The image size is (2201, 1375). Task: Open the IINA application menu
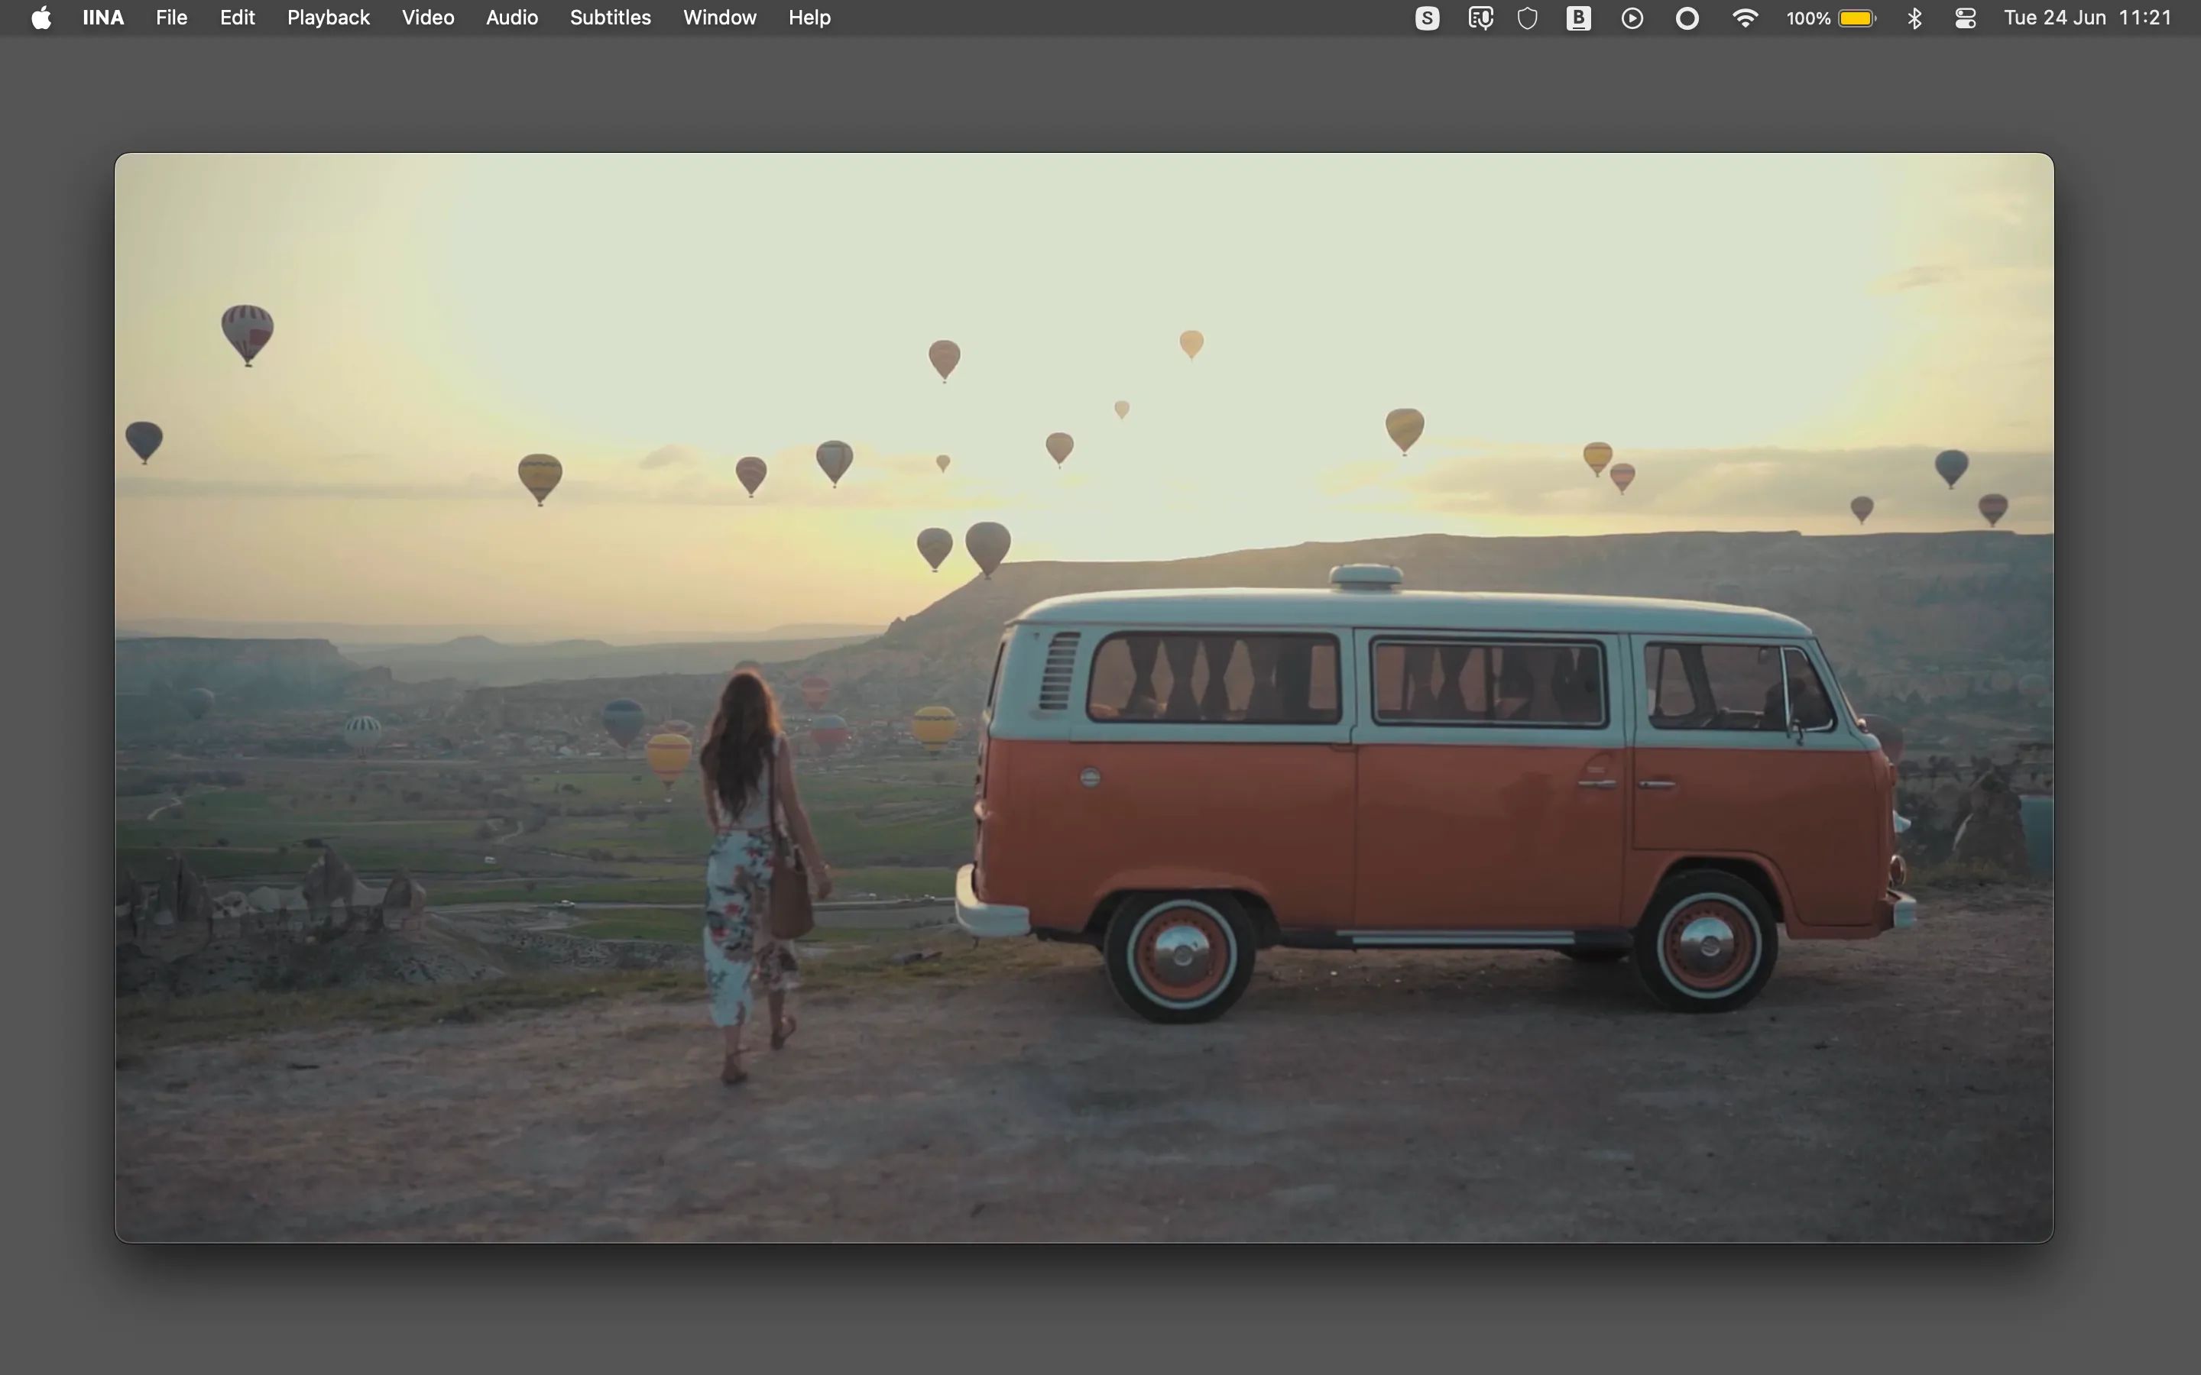coord(102,18)
